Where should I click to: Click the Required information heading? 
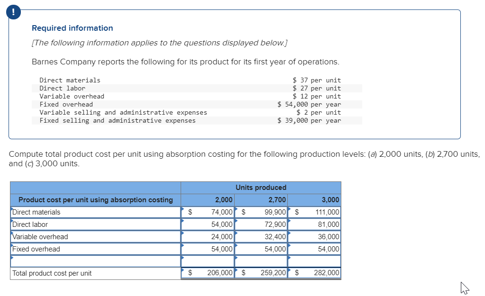click(73, 28)
